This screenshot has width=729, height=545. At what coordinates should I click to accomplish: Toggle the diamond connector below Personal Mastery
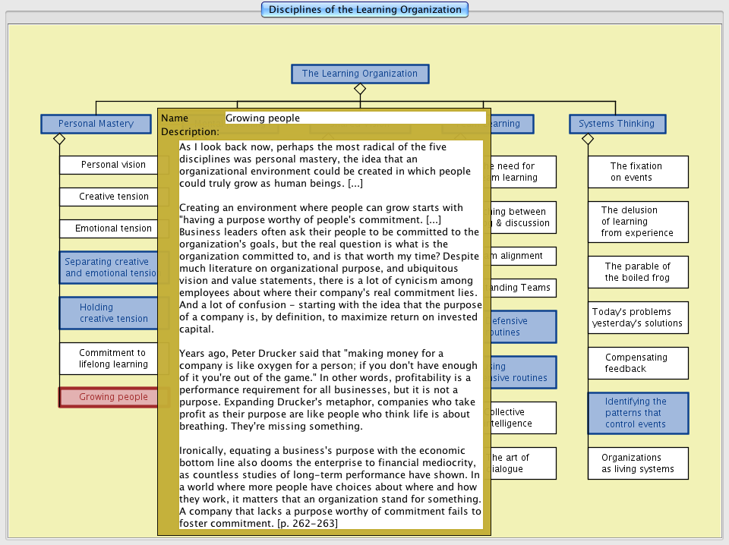pyautogui.click(x=59, y=139)
